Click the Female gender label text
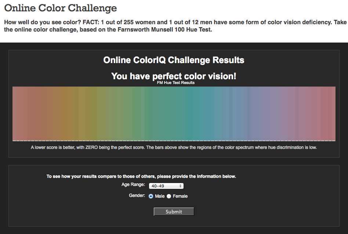348x234 pixels. (x=180, y=196)
